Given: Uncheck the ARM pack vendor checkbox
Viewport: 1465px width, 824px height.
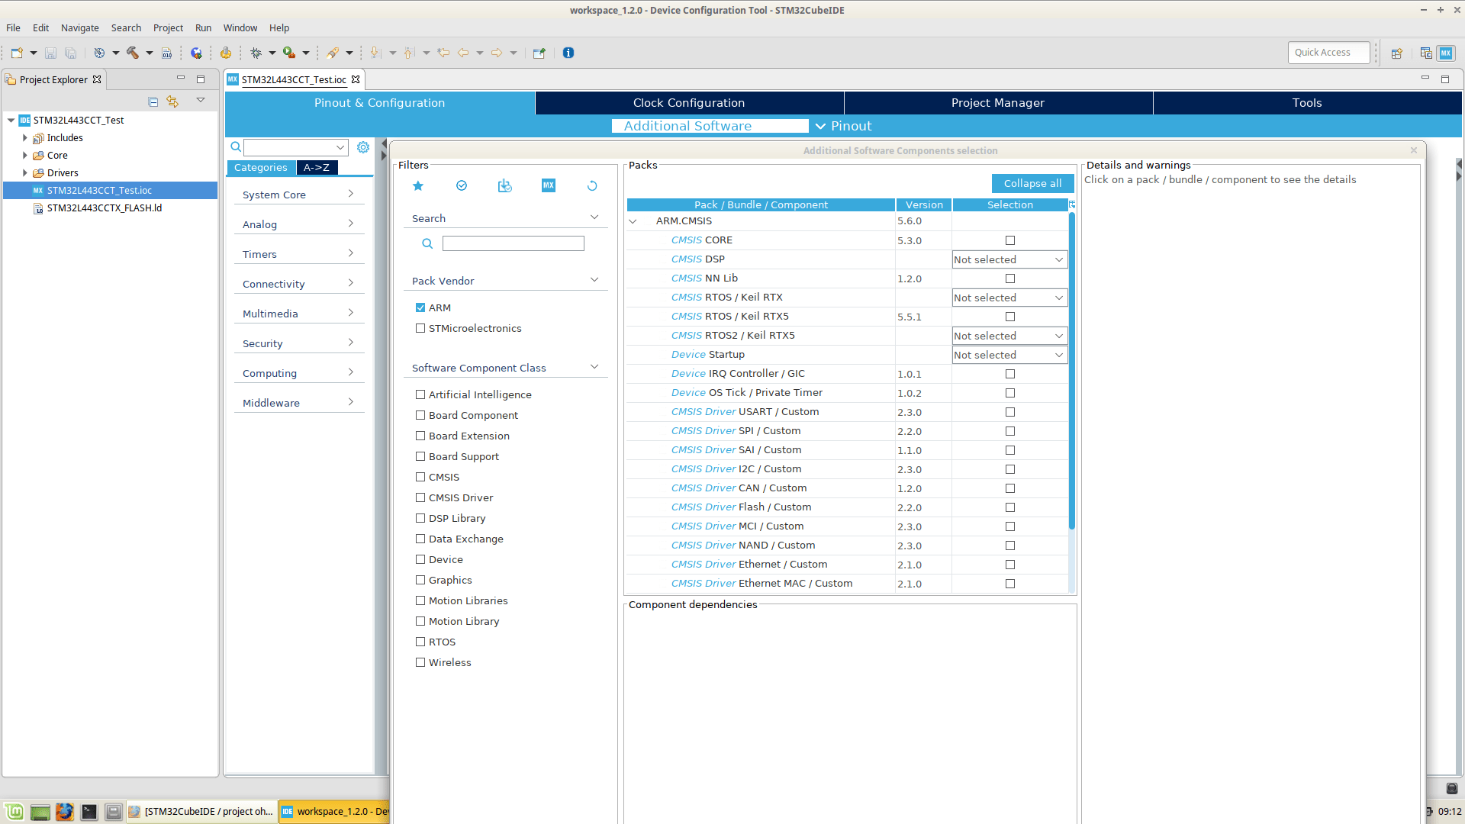Looking at the screenshot, I should pos(420,307).
